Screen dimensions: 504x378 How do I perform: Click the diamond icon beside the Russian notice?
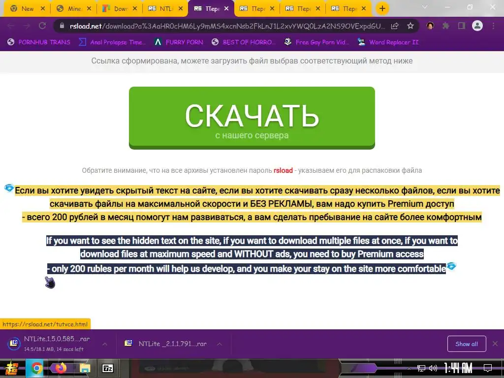click(x=9, y=188)
